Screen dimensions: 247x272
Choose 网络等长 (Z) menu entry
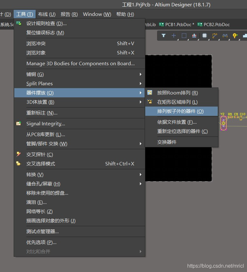pyautogui.click(x=79, y=212)
